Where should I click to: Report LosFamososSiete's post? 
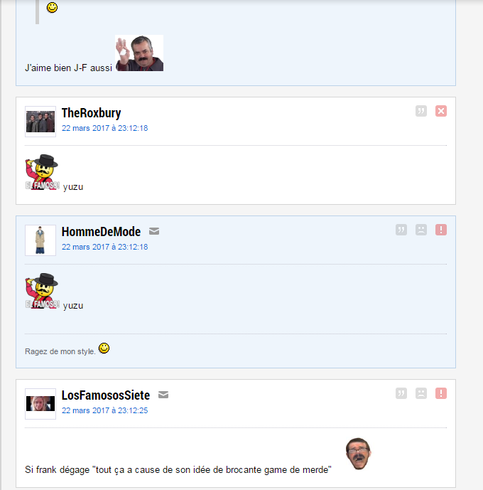pyautogui.click(x=441, y=393)
